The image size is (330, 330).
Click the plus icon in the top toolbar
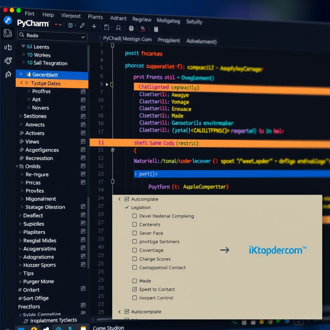click(x=94, y=27)
